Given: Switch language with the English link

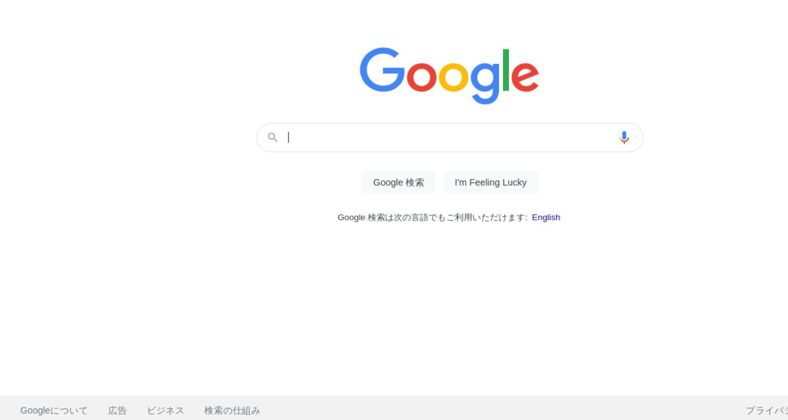Looking at the screenshot, I should (546, 217).
